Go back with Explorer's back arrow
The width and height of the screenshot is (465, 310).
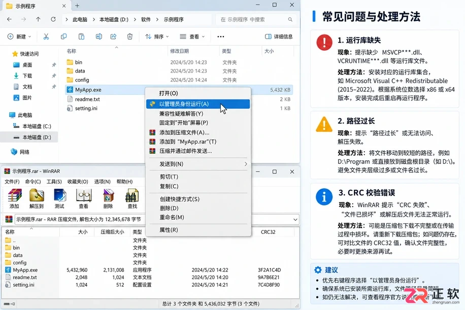pos(10,19)
